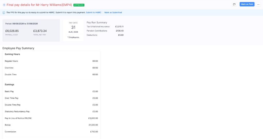263x139 pixels.
Task: Click the Pension Contributions £138.40 amount
Action: [x=120, y=31]
